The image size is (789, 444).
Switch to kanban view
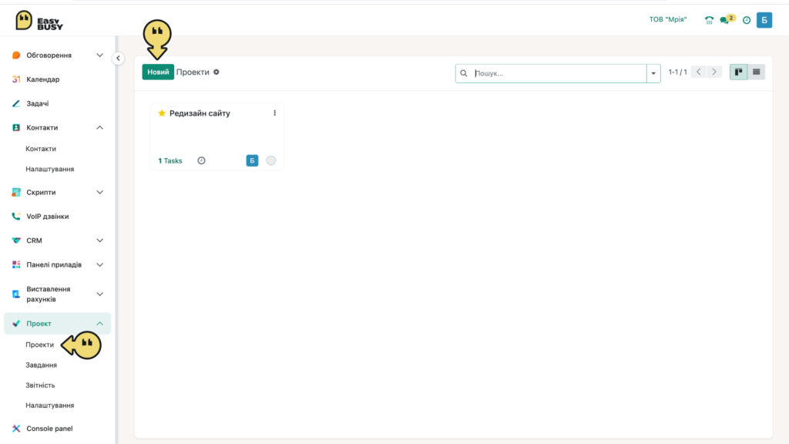point(738,72)
